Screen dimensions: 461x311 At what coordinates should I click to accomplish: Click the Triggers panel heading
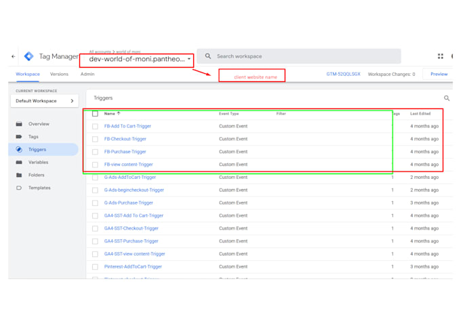[x=103, y=98]
